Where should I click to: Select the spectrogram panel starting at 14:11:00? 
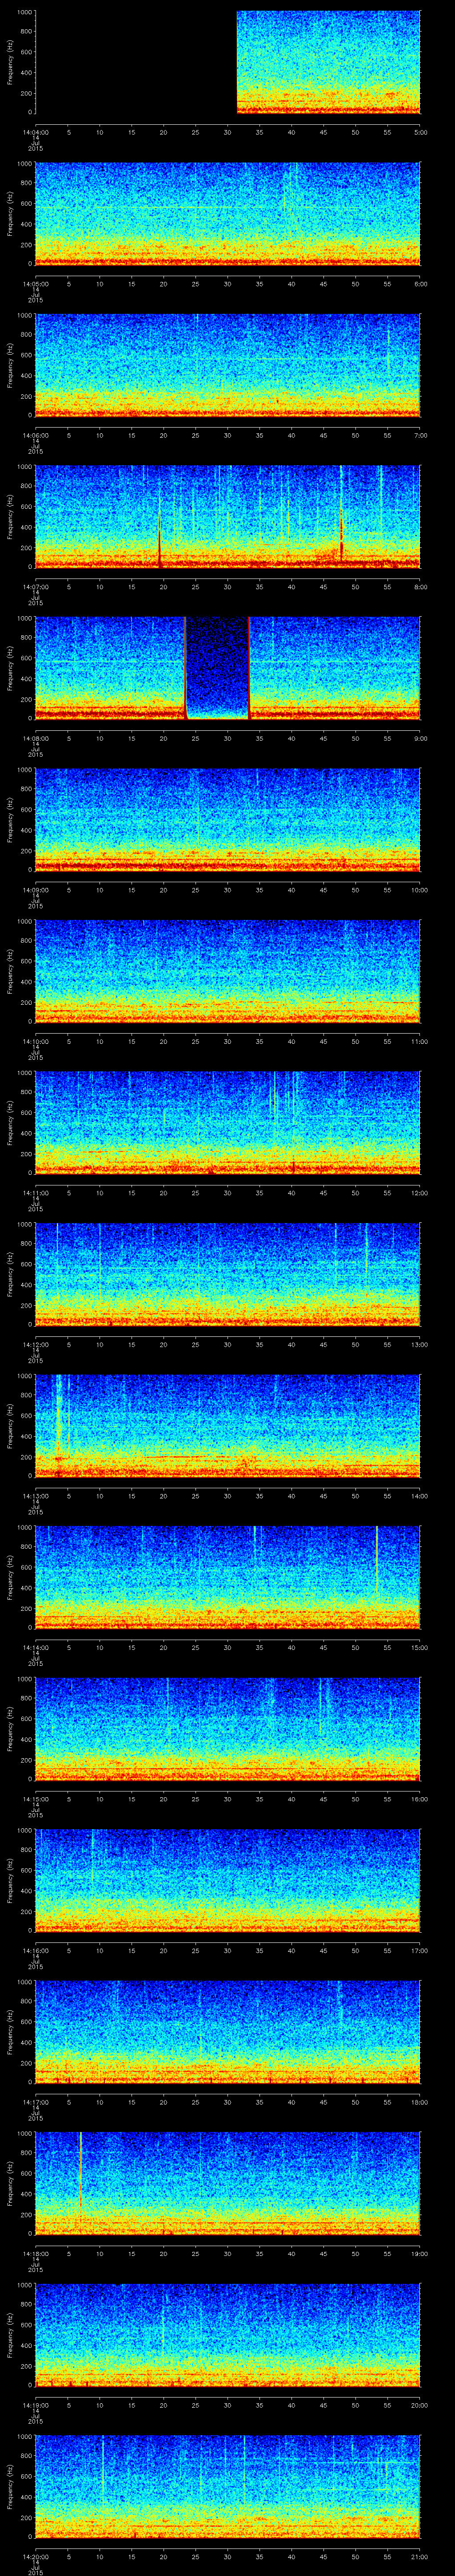click(227, 1123)
